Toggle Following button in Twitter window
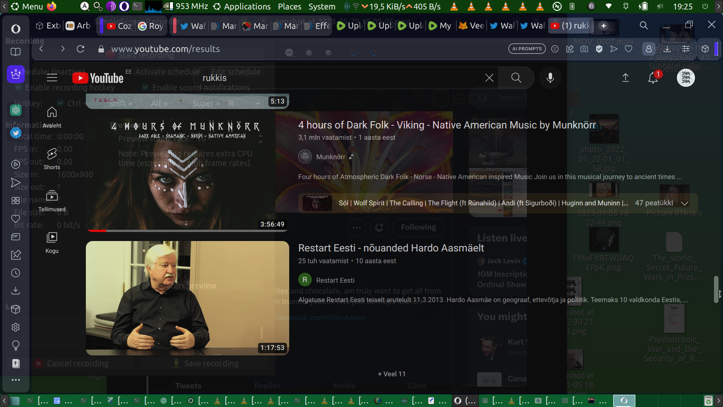This screenshot has height=407, width=723. point(418,227)
